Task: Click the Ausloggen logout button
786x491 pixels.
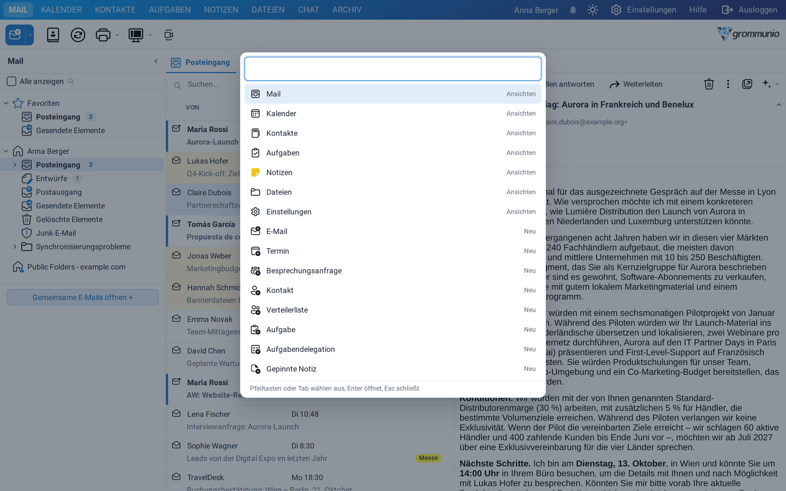Action: (x=749, y=10)
